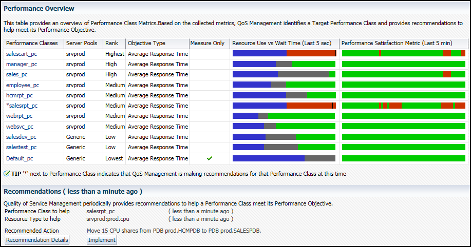The image size is (471, 247).
Task: Click the Rank column header
Action: point(111,43)
